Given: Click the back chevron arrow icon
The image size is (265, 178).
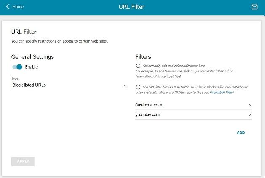Looking at the screenshot, I should (8, 7).
